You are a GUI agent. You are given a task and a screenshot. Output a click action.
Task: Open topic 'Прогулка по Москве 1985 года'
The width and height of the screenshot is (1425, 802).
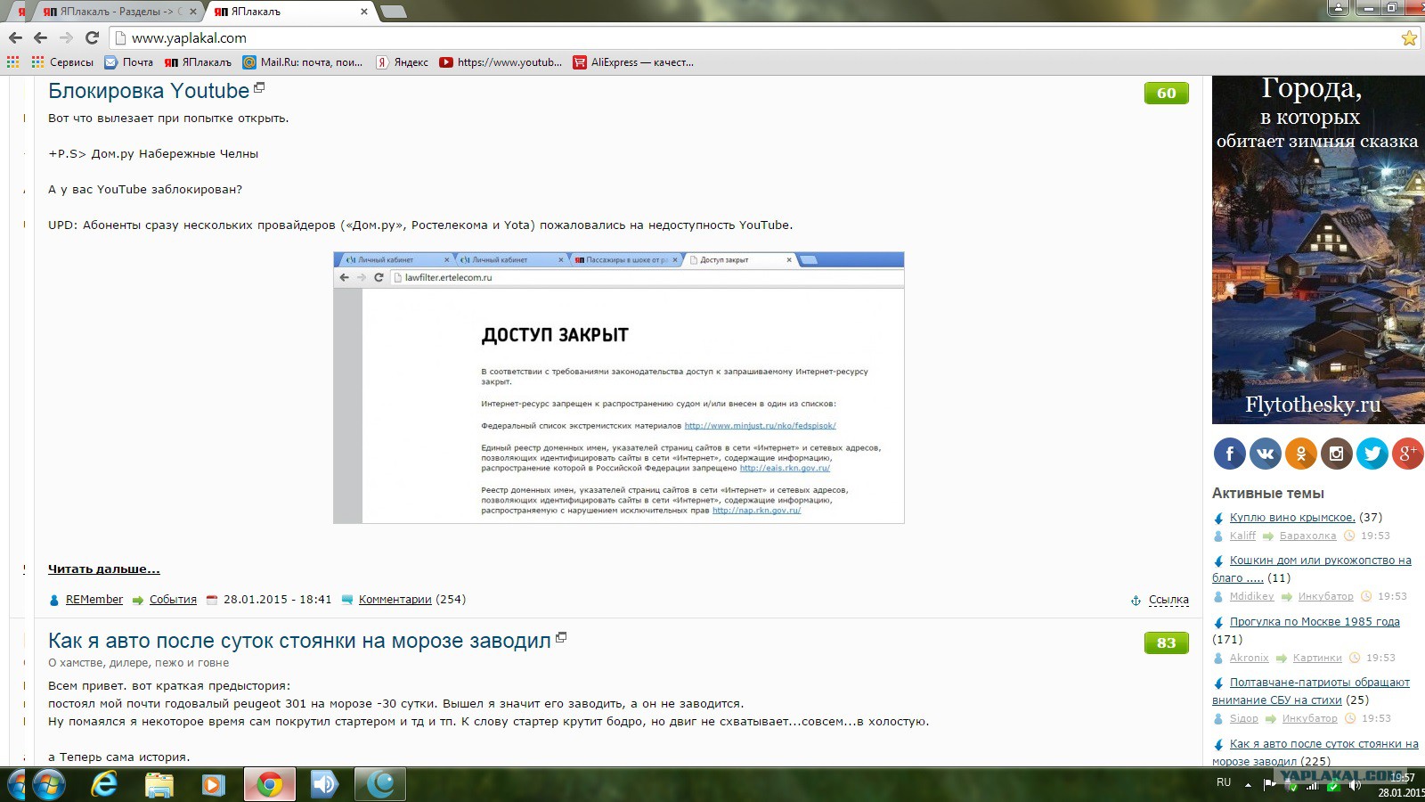(1315, 622)
